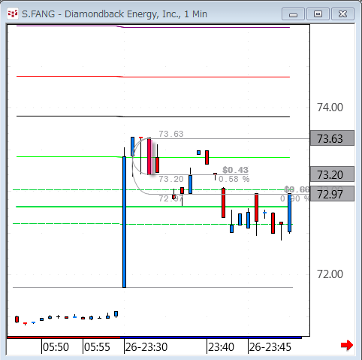Click the red session bar under the chart

click(x=64, y=337)
